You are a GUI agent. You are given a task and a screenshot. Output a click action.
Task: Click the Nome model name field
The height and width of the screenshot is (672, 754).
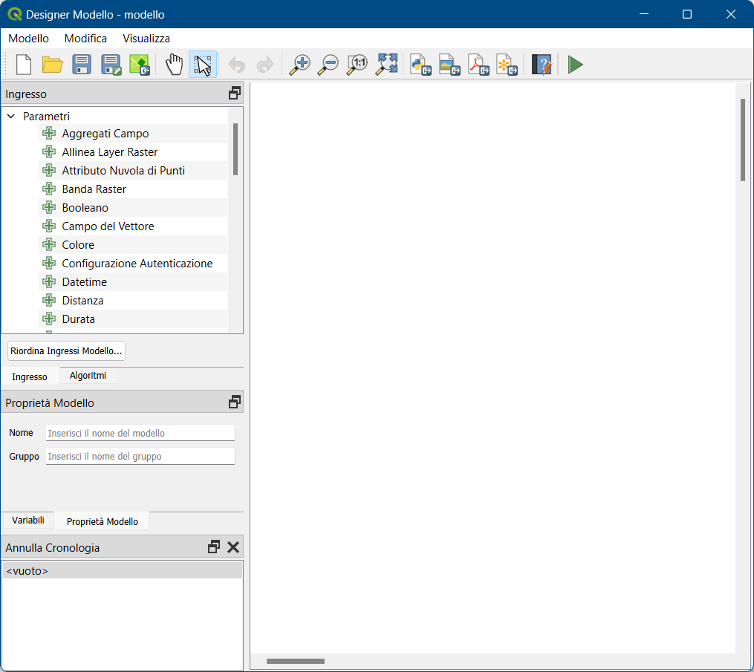point(140,433)
